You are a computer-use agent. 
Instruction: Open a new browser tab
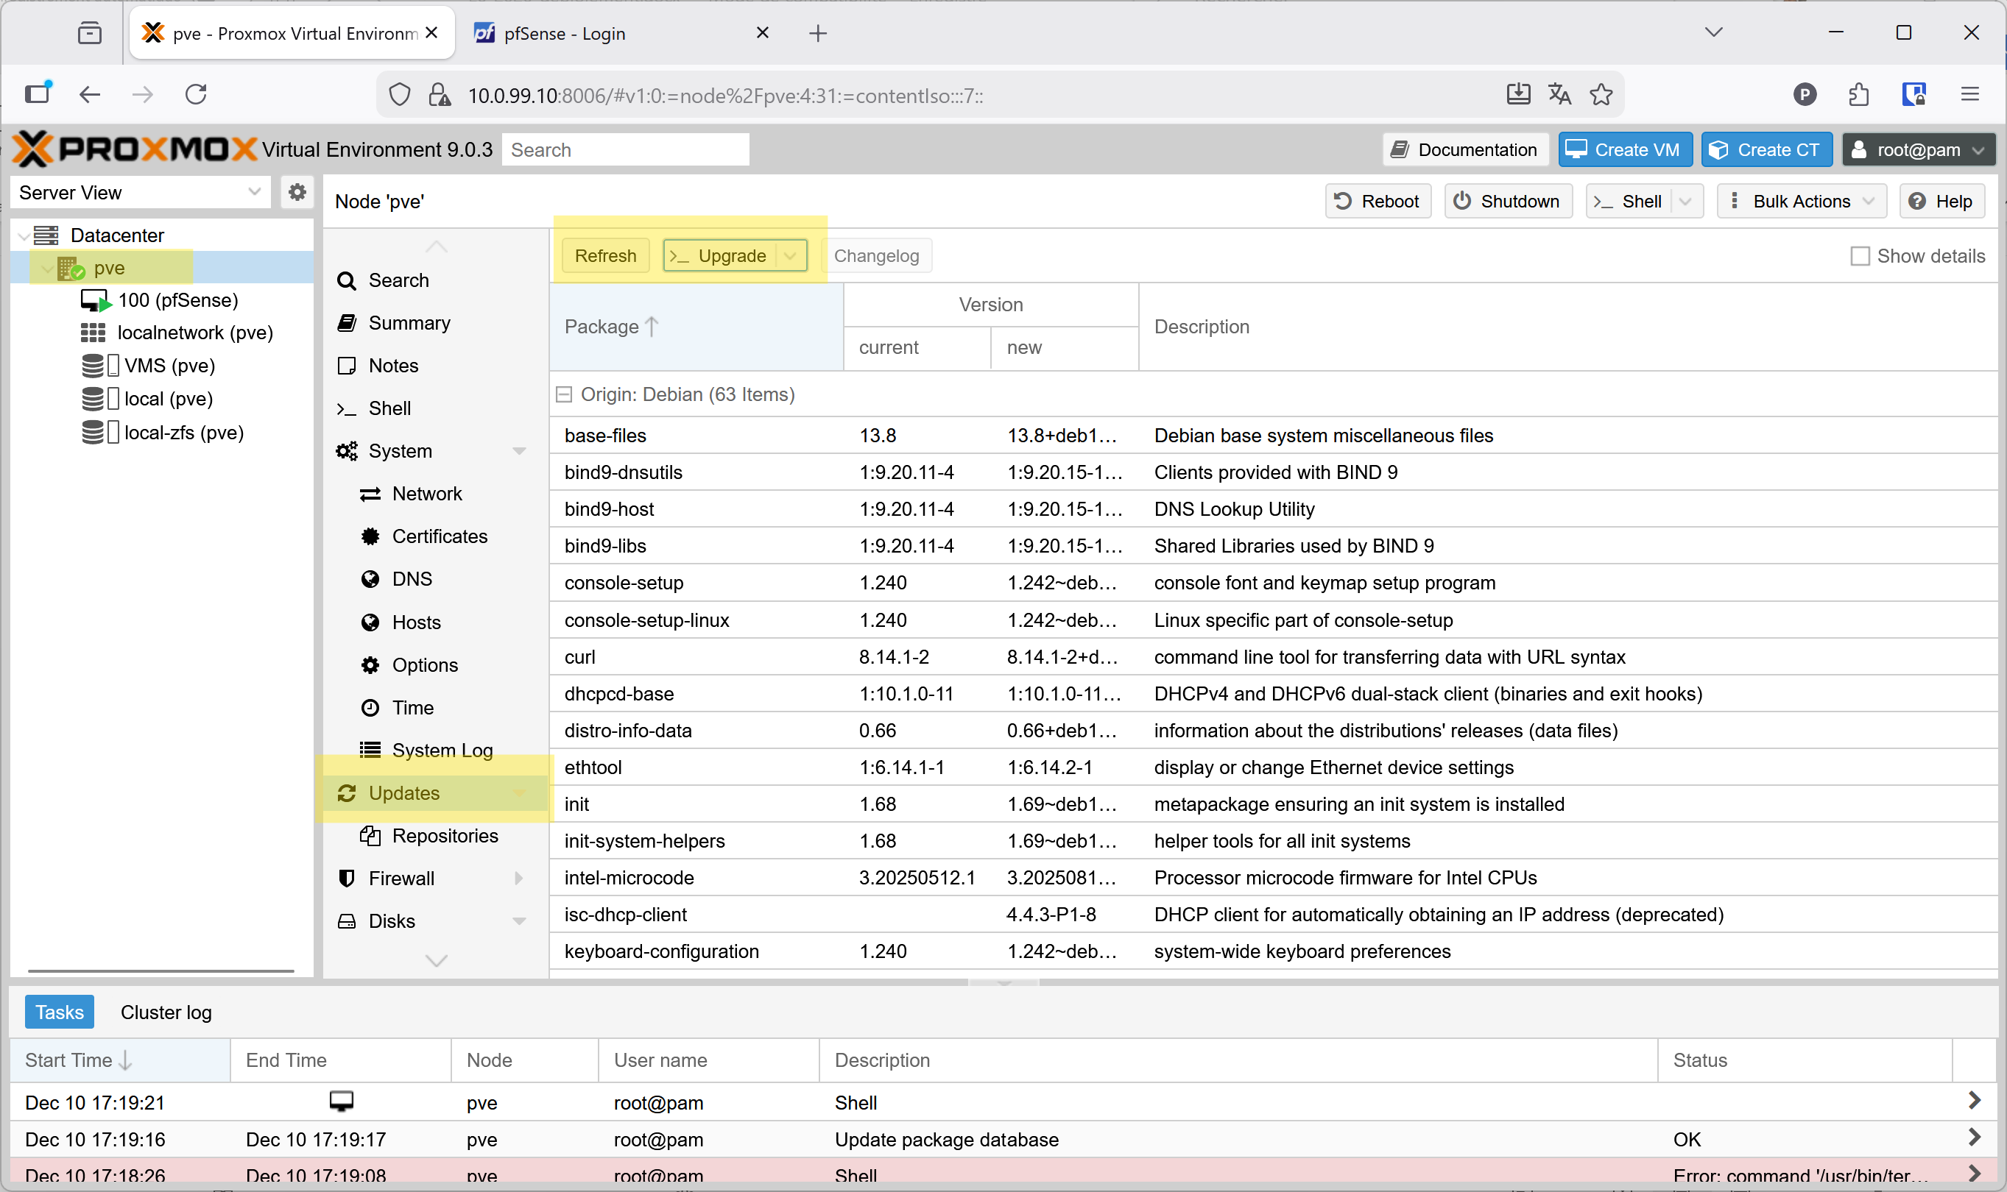[818, 33]
